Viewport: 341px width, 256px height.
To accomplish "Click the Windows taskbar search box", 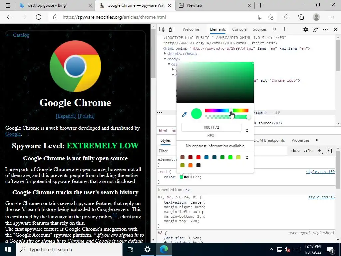I will 69,249.
